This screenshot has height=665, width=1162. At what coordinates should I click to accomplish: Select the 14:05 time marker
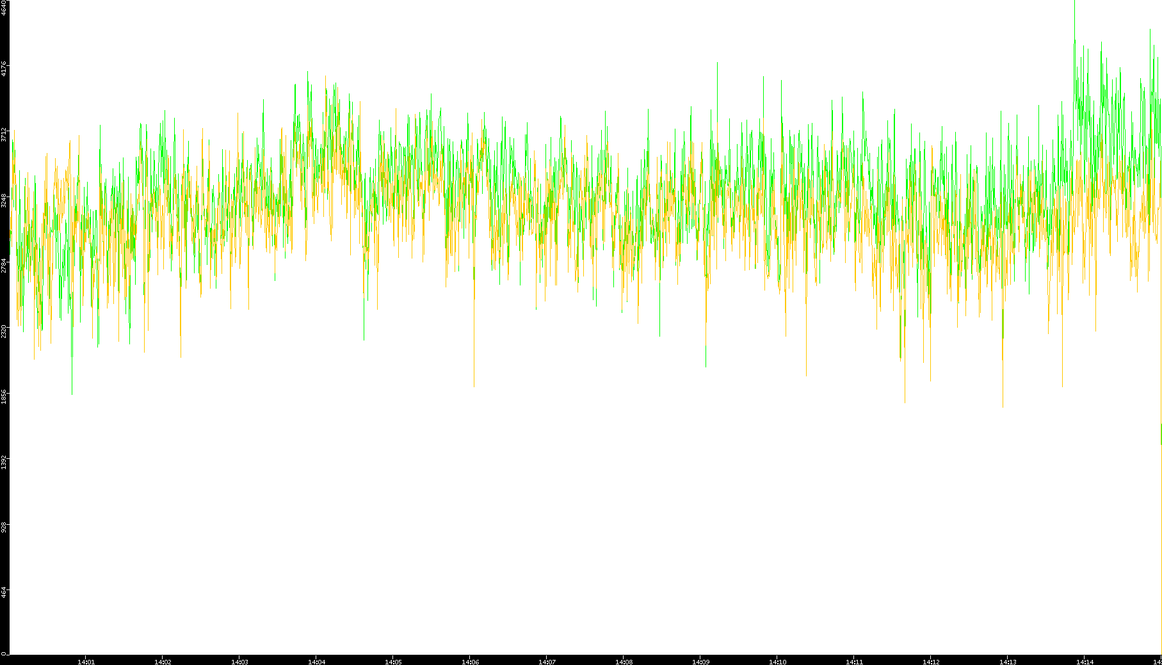point(393,662)
